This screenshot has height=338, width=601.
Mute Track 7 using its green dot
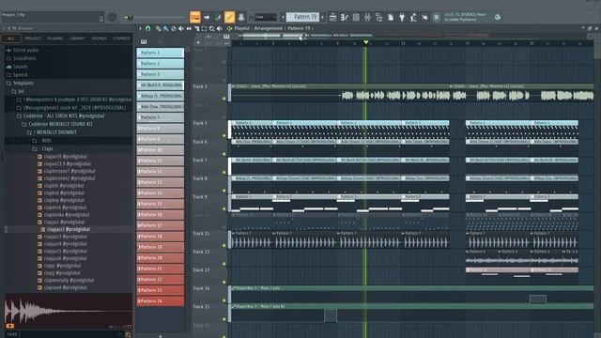tap(224, 172)
